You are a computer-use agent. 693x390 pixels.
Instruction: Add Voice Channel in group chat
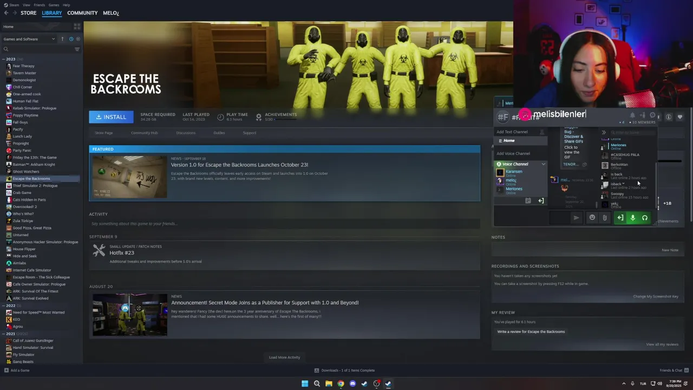click(513, 153)
